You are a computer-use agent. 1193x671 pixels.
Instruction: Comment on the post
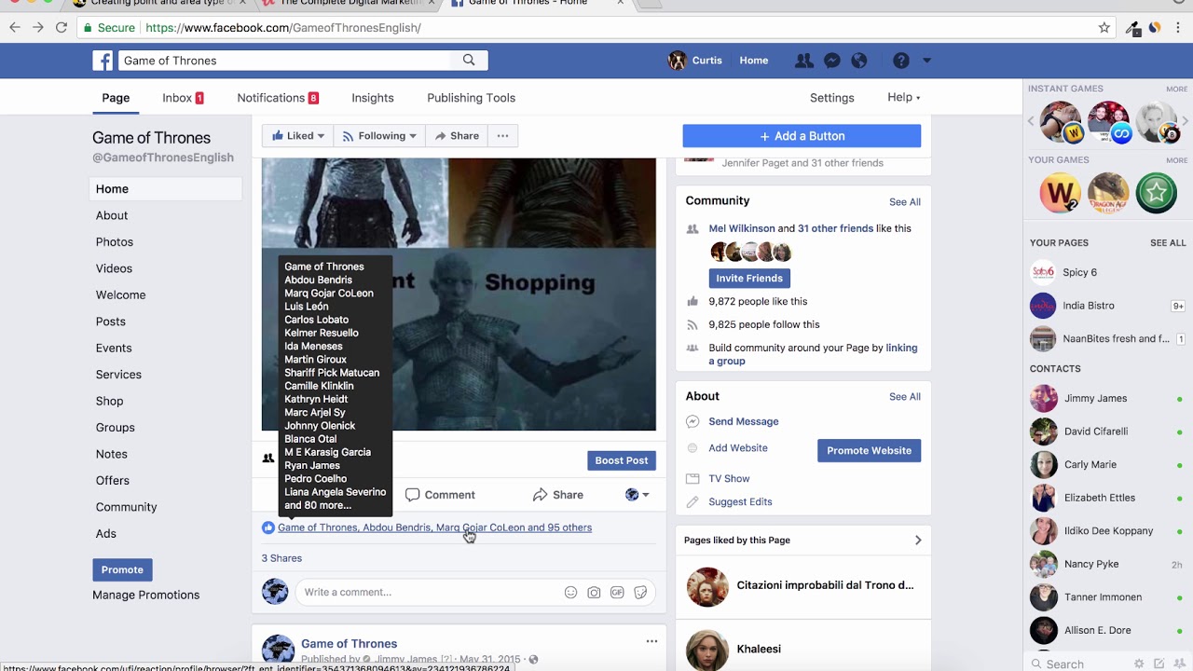pos(440,495)
